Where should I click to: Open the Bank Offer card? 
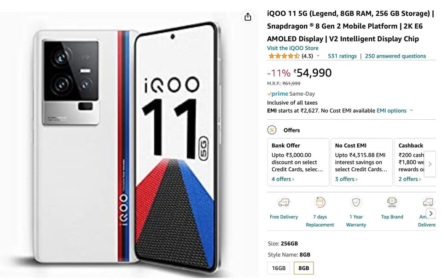298,162
